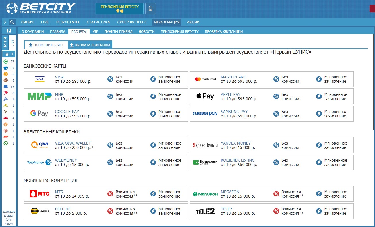Click the WebMoney logo
375x227 pixels.
click(x=39, y=162)
